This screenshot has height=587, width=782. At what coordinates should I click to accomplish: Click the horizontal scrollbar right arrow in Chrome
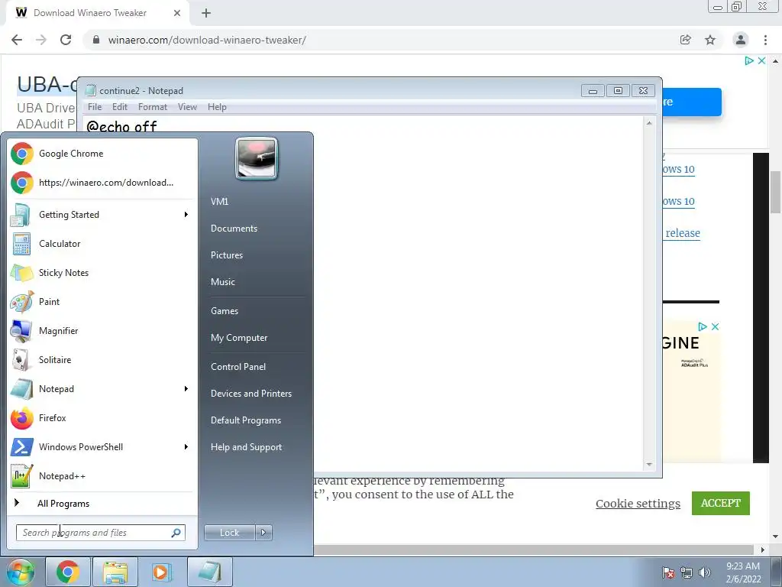(763, 550)
